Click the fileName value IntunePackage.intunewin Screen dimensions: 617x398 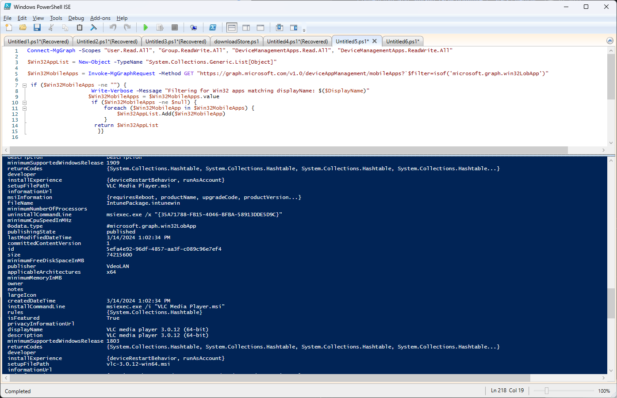pyautogui.click(x=143, y=203)
